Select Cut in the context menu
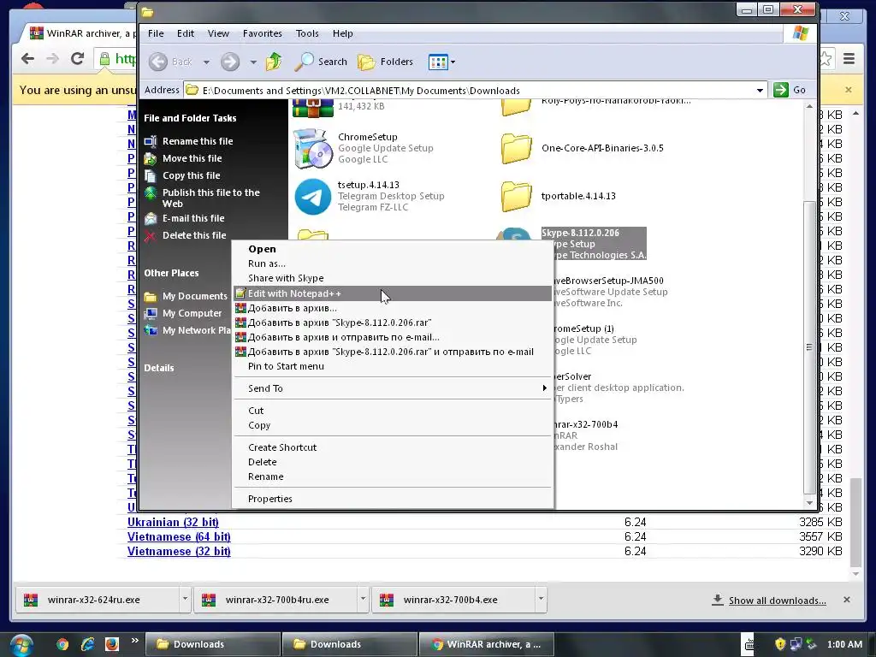 pyautogui.click(x=393, y=411)
